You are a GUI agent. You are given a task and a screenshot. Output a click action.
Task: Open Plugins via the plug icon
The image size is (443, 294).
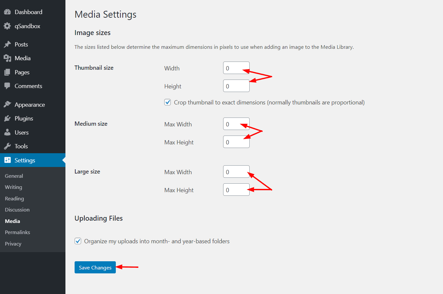tap(7, 118)
